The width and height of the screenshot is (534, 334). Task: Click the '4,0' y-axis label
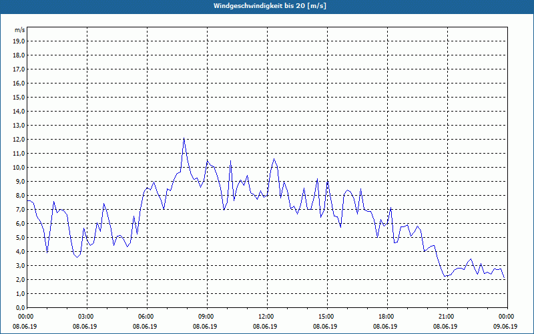click(x=21, y=252)
